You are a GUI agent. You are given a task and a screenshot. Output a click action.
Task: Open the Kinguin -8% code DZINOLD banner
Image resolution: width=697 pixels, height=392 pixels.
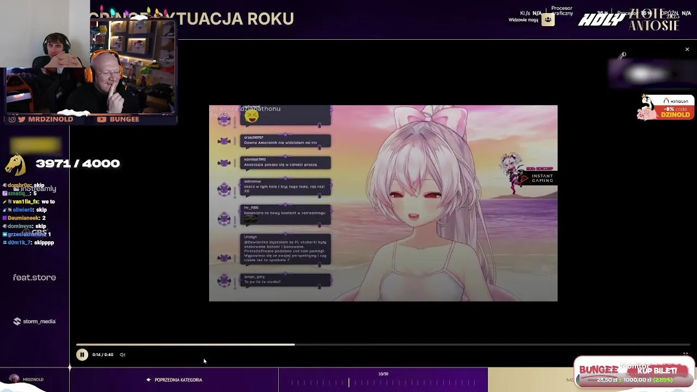click(x=665, y=107)
